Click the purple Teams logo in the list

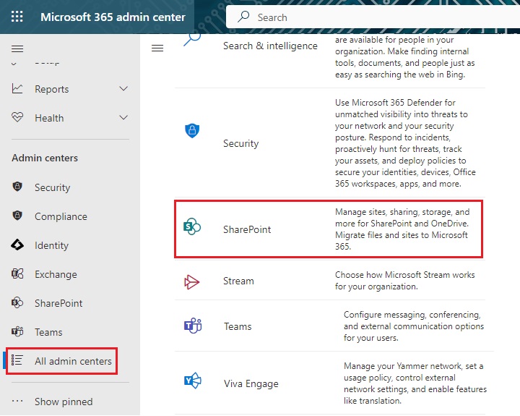(193, 326)
